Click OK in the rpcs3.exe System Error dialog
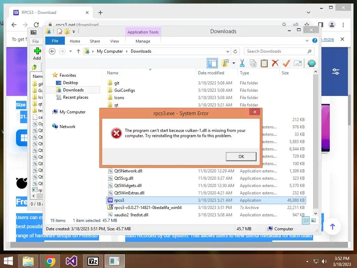 (241, 157)
